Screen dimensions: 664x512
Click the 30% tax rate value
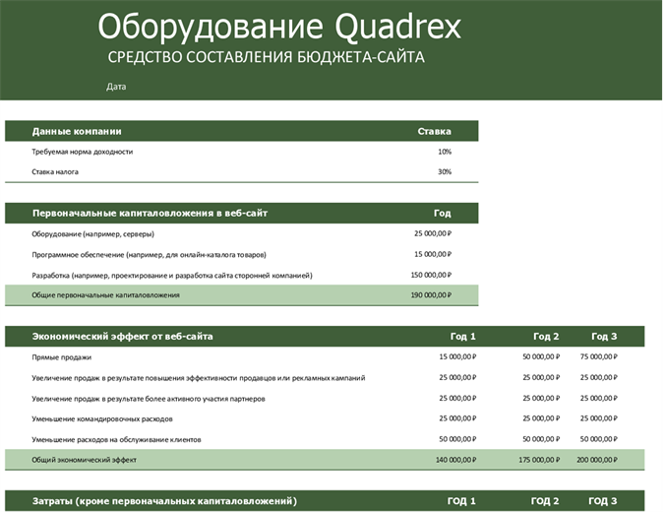445,172
